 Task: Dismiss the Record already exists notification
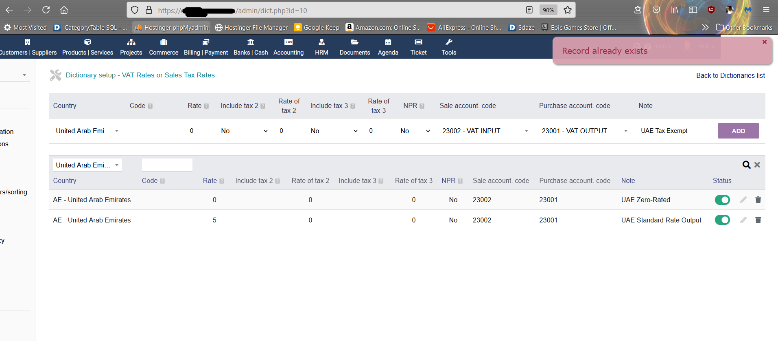765,42
